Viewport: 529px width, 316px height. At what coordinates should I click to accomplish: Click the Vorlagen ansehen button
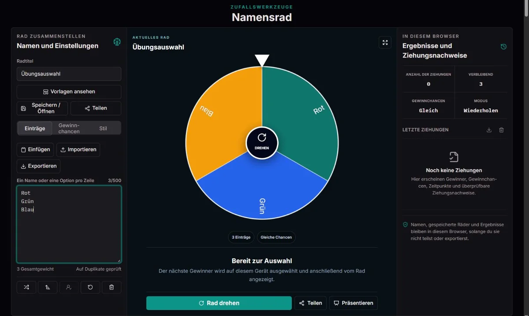pyautogui.click(x=69, y=92)
